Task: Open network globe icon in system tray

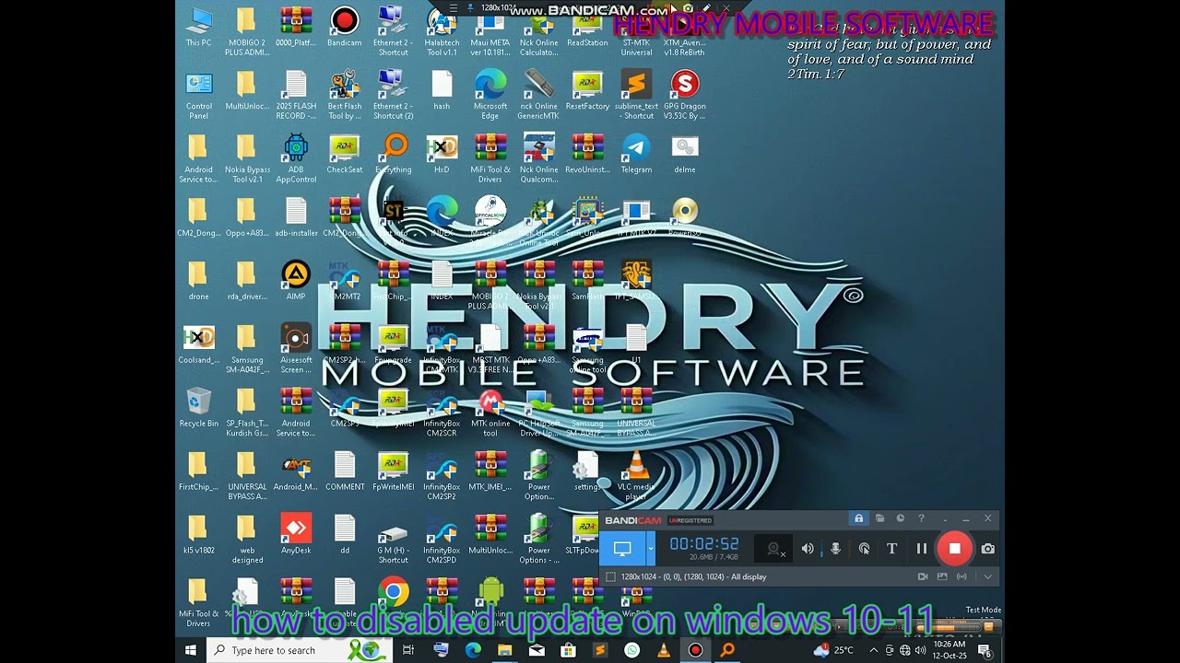Action: (x=905, y=650)
